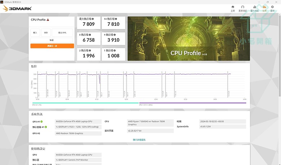Click the 2024-05-18 02:55 time value
The image size is (281, 165).
point(222,122)
